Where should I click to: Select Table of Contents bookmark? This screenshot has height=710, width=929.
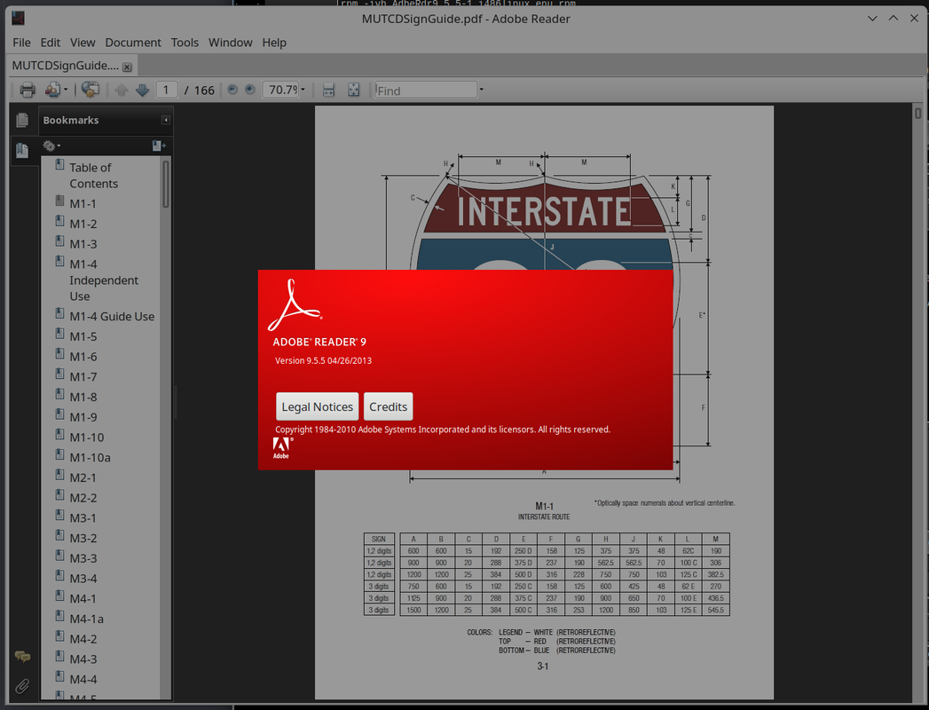[x=94, y=176]
